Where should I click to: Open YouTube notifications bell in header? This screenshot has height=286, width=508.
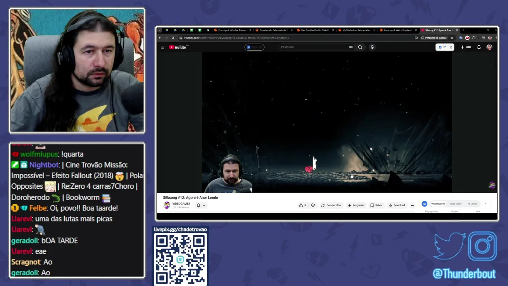click(x=479, y=47)
